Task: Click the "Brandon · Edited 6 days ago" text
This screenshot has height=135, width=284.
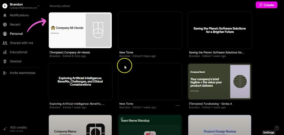Action: (137, 56)
